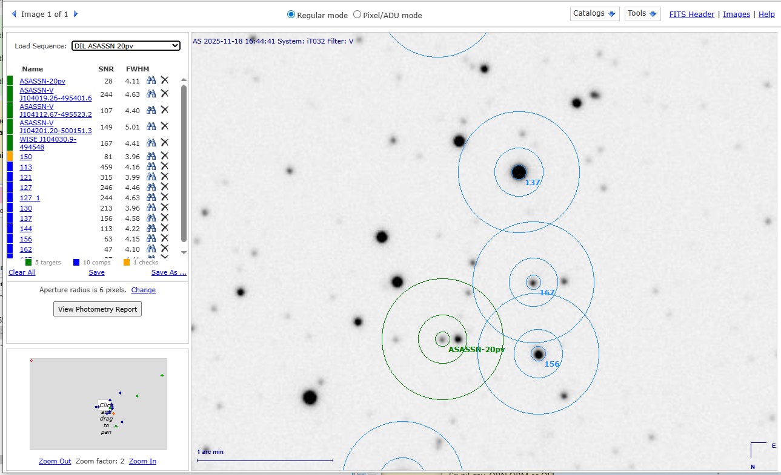Viewport: 781px width, 475px height.
Task: Click the View Photometry Report button
Action: [98, 309]
